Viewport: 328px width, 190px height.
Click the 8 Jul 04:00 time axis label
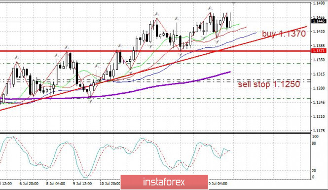55,184
